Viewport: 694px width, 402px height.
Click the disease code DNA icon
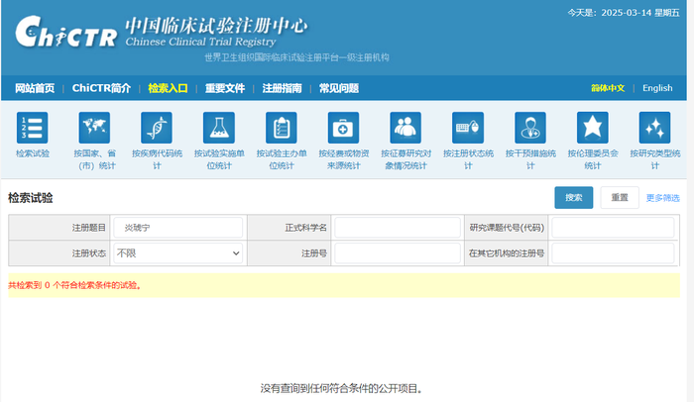click(157, 128)
